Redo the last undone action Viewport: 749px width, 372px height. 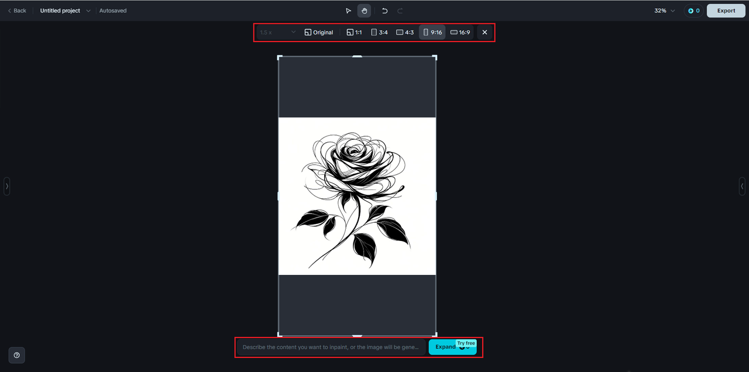click(400, 11)
